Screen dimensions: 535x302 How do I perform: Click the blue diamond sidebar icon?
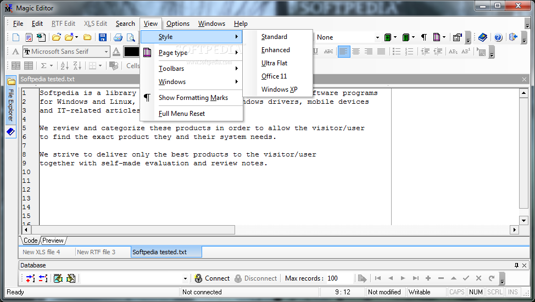click(10, 132)
